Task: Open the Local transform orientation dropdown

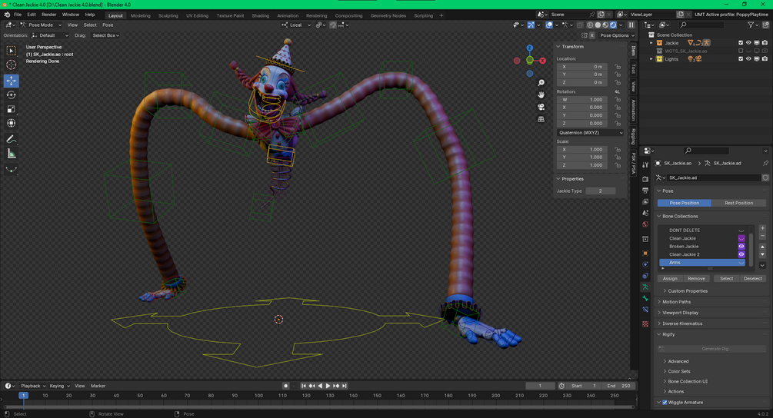Action: 296,25
